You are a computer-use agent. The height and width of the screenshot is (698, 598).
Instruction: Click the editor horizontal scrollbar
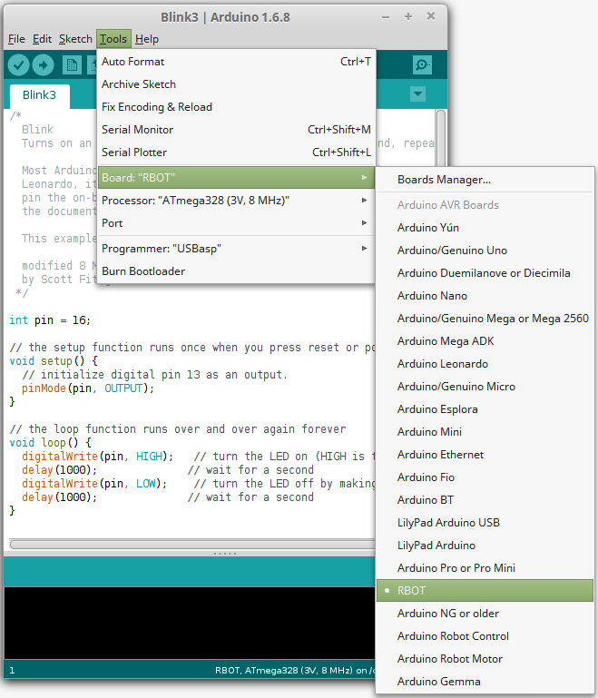tap(191, 545)
